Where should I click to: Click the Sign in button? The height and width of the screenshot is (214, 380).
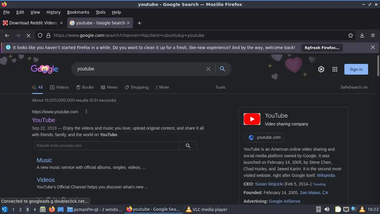coord(356,69)
